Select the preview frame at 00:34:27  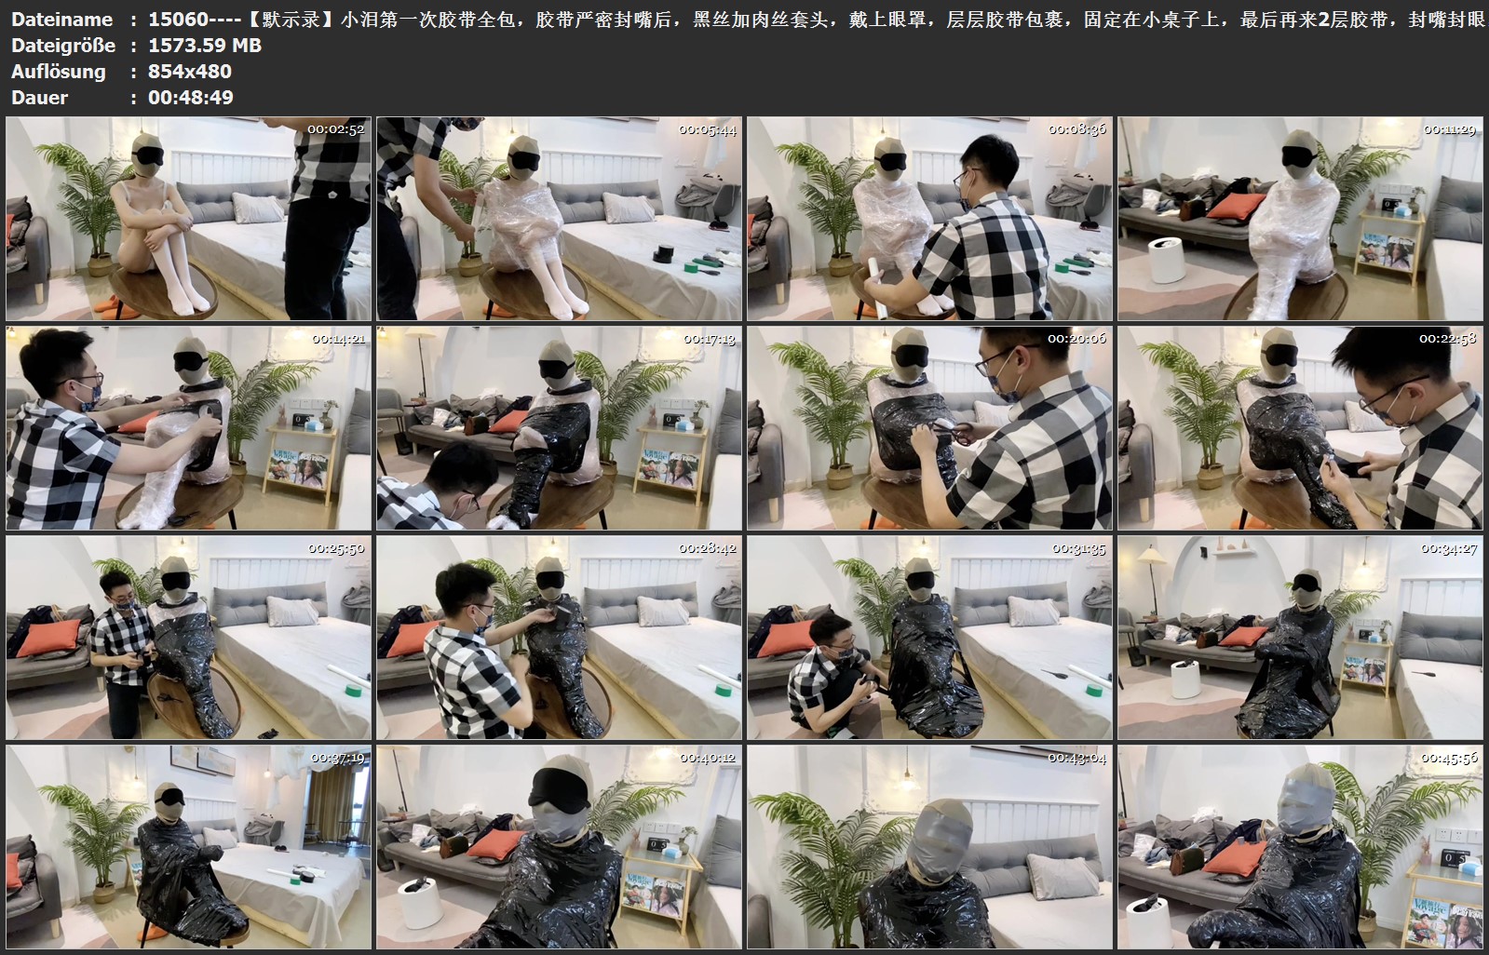(x=1300, y=638)
